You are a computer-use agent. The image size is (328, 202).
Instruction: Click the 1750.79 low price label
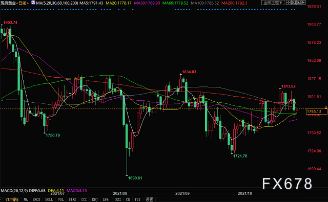[x=53, y=135]
